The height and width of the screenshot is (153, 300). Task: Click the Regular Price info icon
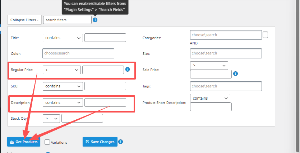pos(128,70)
